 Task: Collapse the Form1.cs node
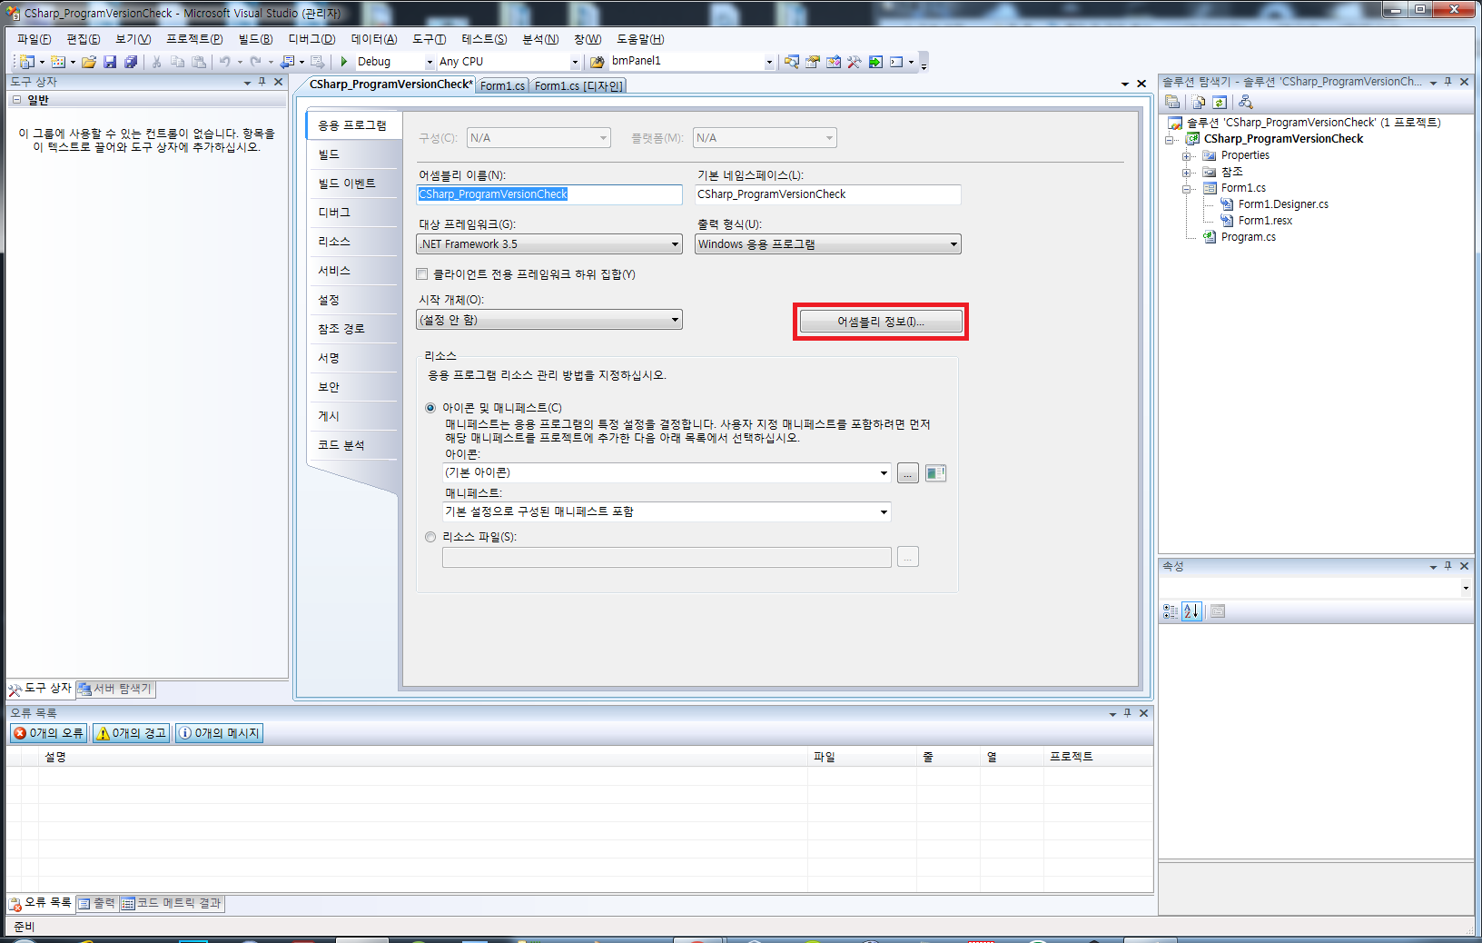[1187, 189]
